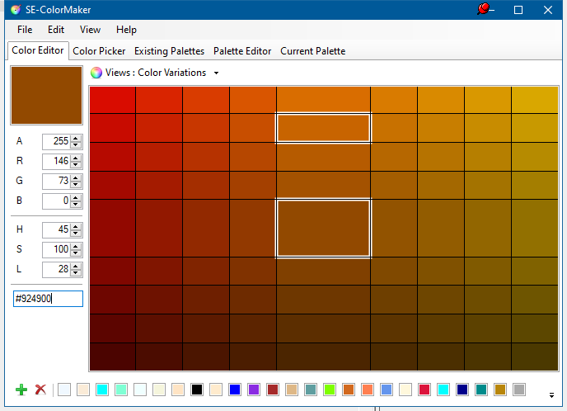The height and width of the screenshot is (411, 567).
Task: Click the green plus add color icon
Action: pos(21,390)
